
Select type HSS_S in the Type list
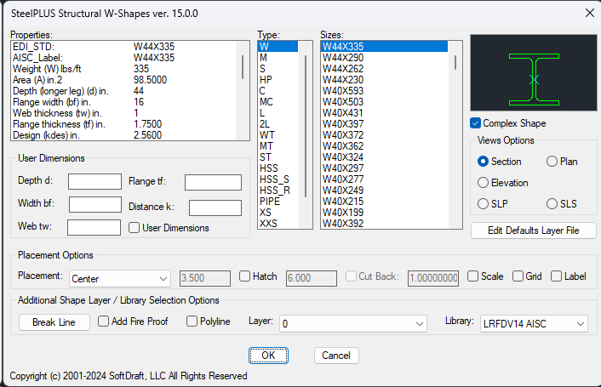point(278,179)
